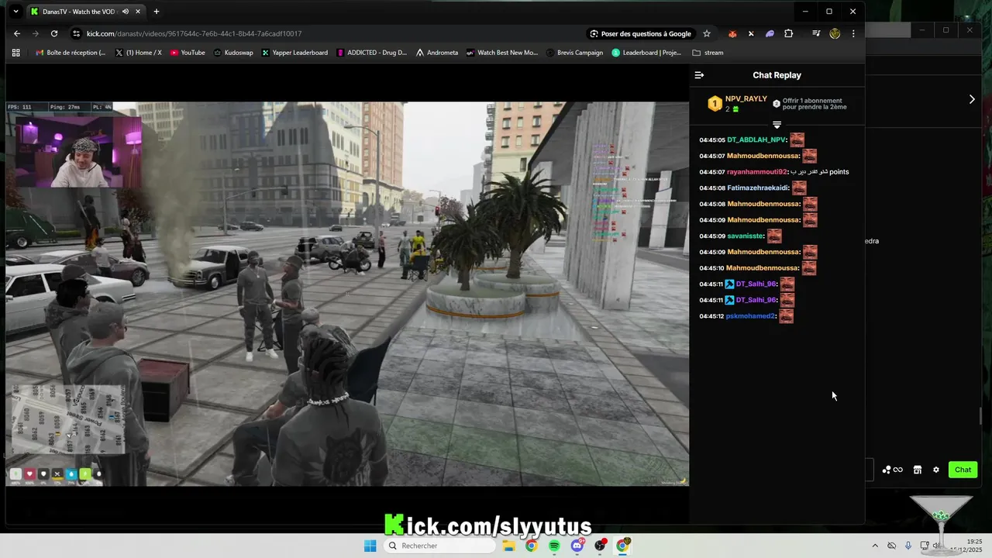This screenshot has width=992, height=558.
Task: Mute the tab with its audio speaker icon
Action: tap(125, 12)
